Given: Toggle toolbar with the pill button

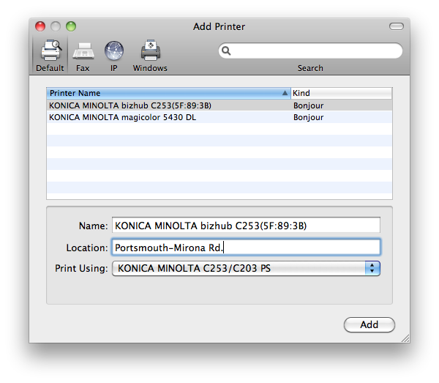Looking at the screenshot, I should click(x=397, y=26).
